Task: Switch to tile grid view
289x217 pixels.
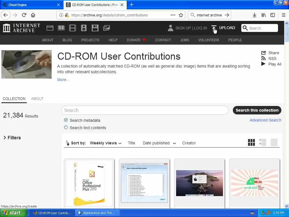Action: [x=251, y=142]
